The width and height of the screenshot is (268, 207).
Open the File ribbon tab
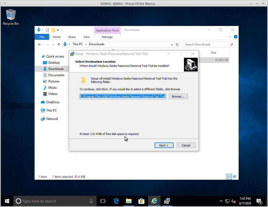click(x=42, y=37)
